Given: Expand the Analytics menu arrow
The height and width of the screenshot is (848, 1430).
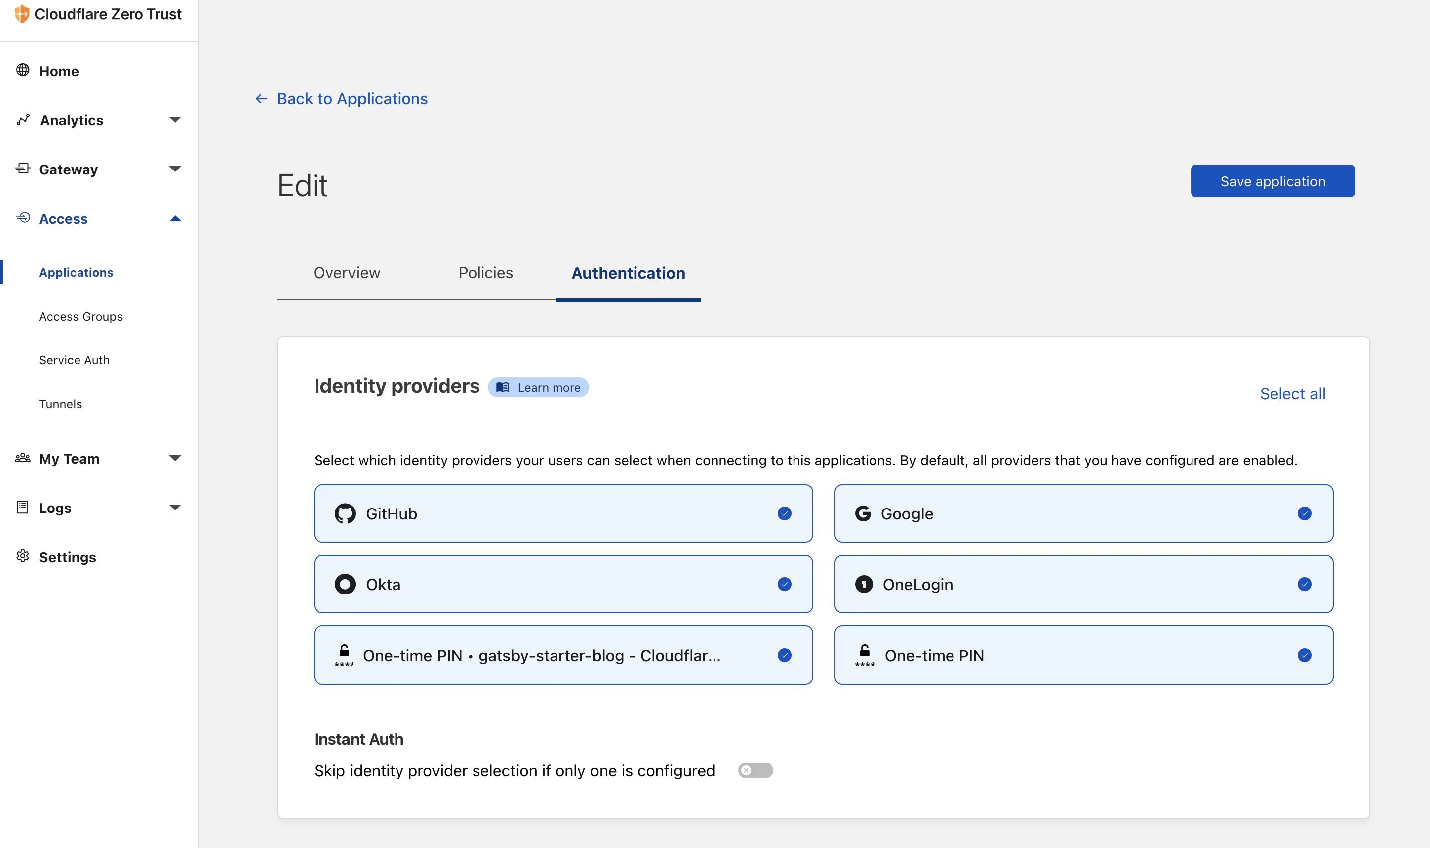Looking at the screenshot, I should click(x=175, y=119).
